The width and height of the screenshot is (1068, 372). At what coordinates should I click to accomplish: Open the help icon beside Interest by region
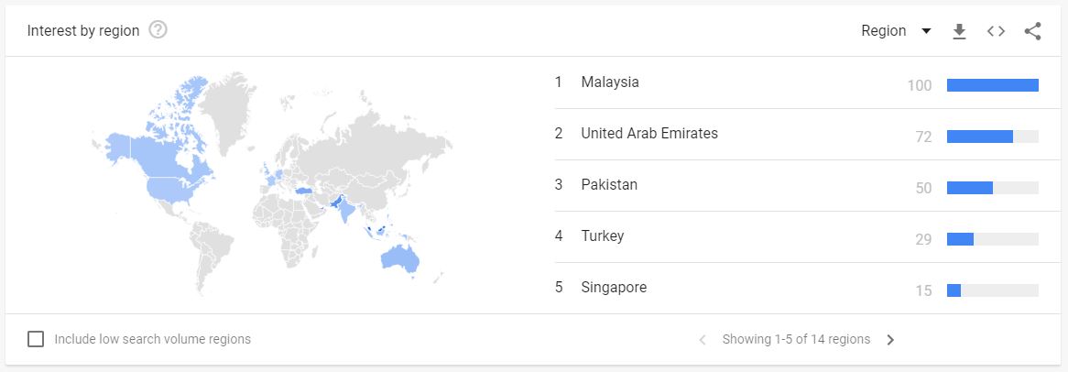point(158,30)
